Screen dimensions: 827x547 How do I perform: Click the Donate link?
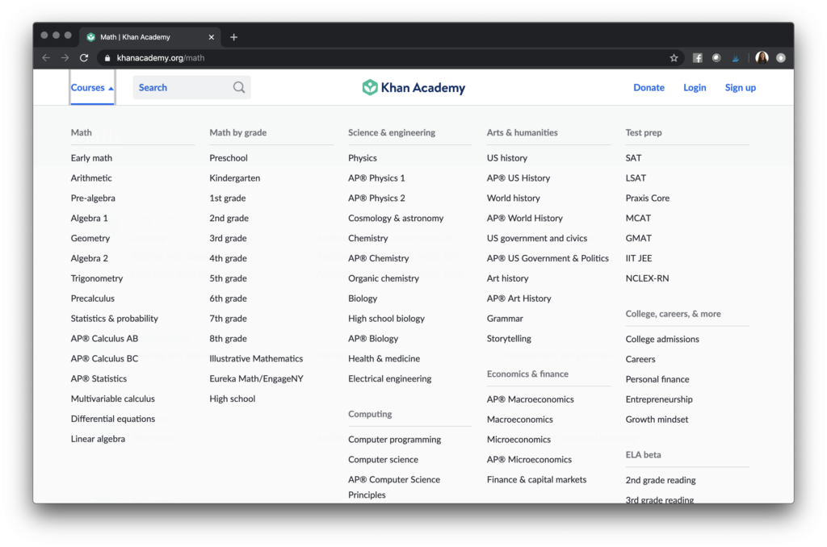tap(649, 87)
